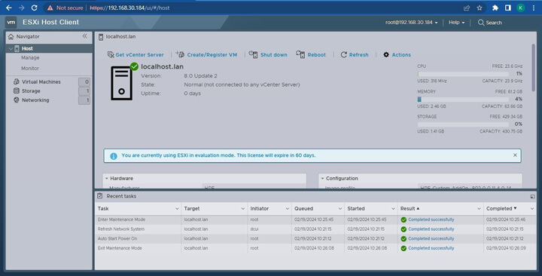Click the Actions gear icon

pos(386,55)
